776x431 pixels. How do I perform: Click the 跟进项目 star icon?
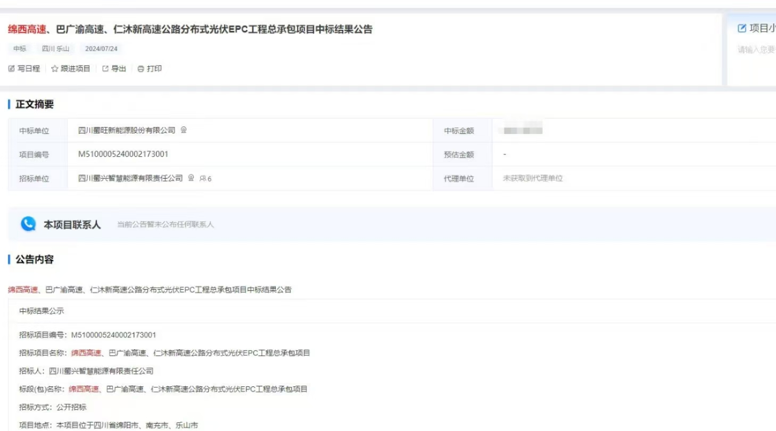[54, 69]
